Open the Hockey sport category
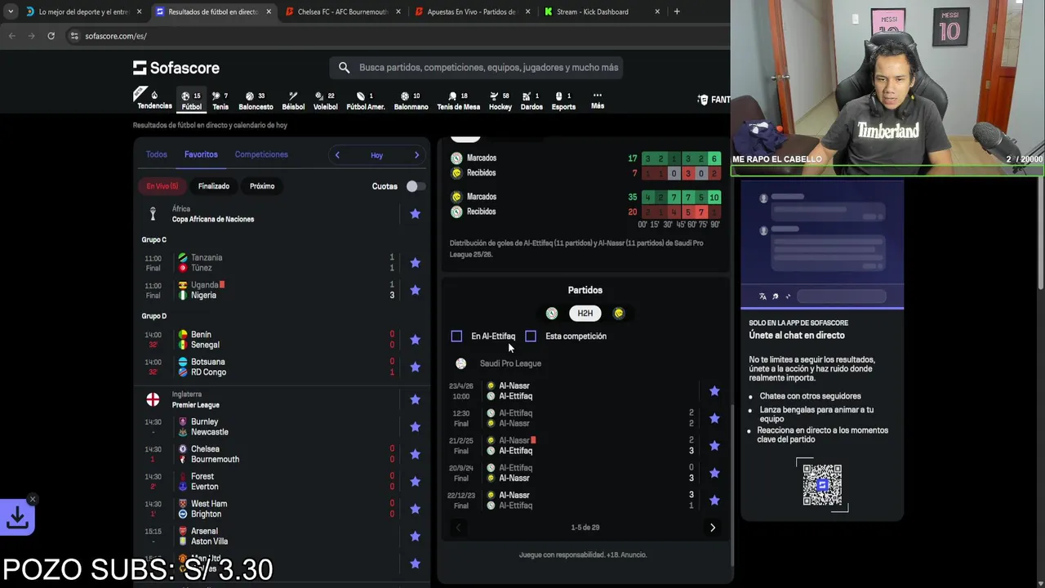This screenshot has width=1045, height=588. [500, 100]
